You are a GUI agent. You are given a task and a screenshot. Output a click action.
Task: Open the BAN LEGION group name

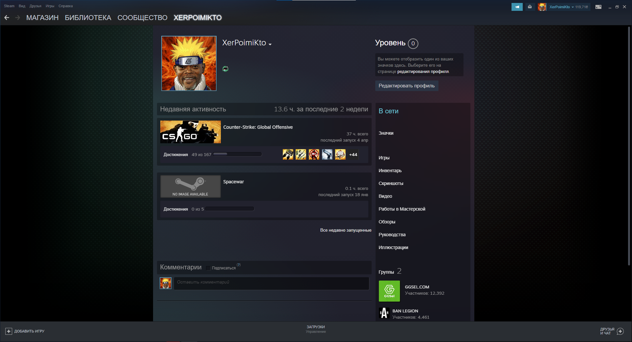(405, 311)
